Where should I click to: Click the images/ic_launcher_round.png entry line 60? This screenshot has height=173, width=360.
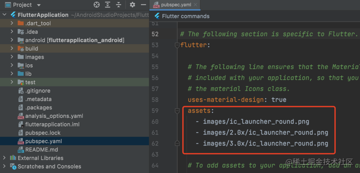(x=256, y=122)
